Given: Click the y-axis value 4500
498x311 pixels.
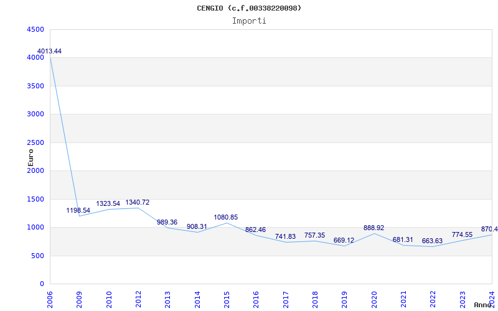Looking at the screenshot, I should click(x=35, y=29).
